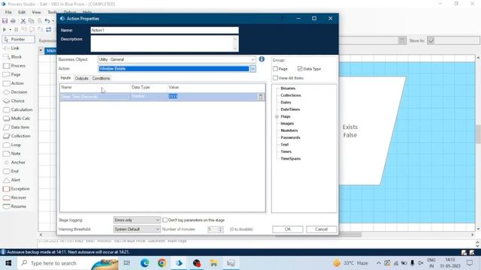Click the Name input field
This screenshot has width=481, height=270.
[x=165, y=30]
